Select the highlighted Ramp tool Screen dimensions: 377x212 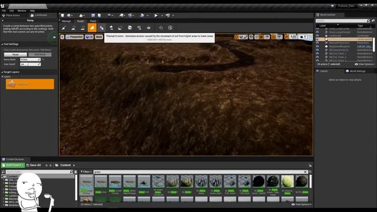pos(92,28)
